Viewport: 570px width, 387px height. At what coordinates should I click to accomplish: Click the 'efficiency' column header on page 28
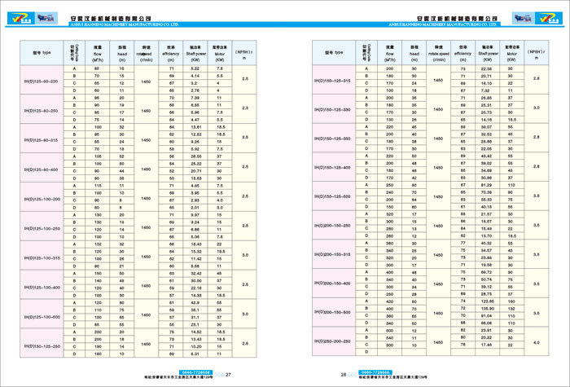pos(463,53)
